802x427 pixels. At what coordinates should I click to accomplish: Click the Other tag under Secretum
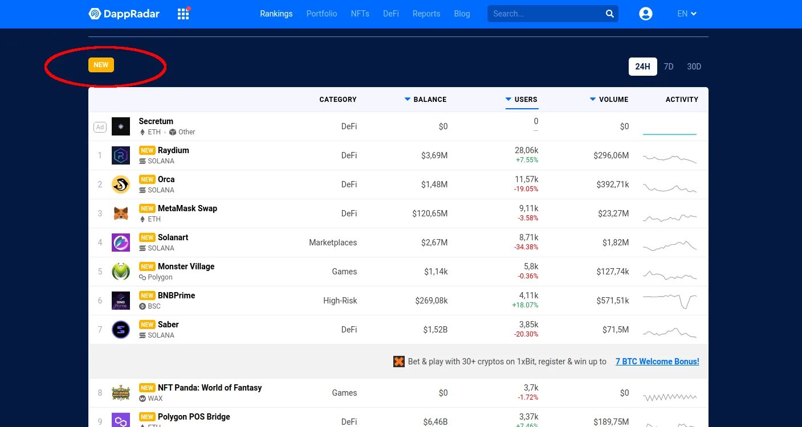(x=182, y=132)
